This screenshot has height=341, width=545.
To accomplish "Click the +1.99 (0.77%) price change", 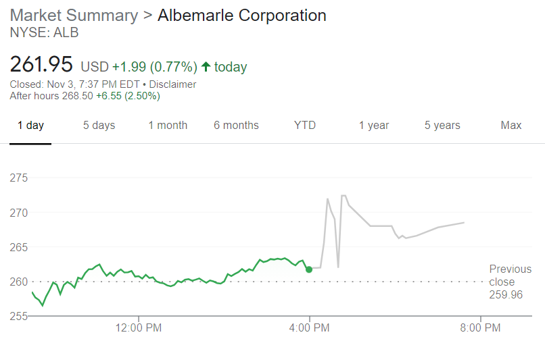I will 155,67.
